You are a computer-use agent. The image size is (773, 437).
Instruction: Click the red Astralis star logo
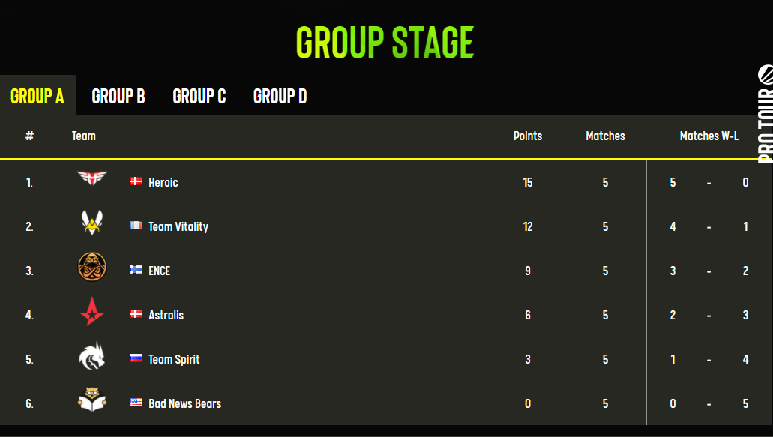[x=92, y=311]
